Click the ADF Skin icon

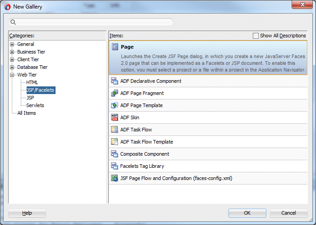click(x=115, y=117)
